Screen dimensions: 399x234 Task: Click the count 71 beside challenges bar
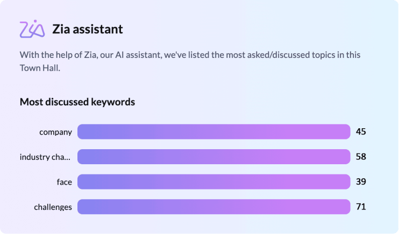pyautogui.click(x=361, y=207)
